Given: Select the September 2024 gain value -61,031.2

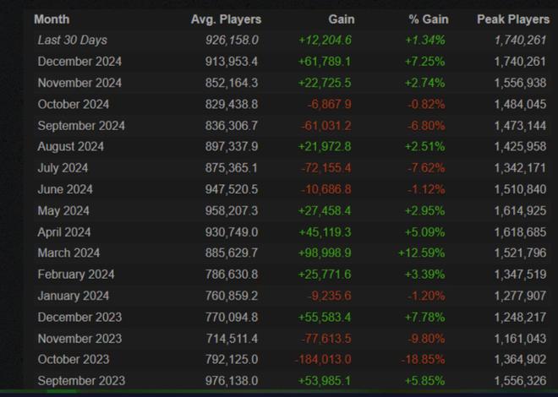Looking at the screenshot, I should point(325,125).
